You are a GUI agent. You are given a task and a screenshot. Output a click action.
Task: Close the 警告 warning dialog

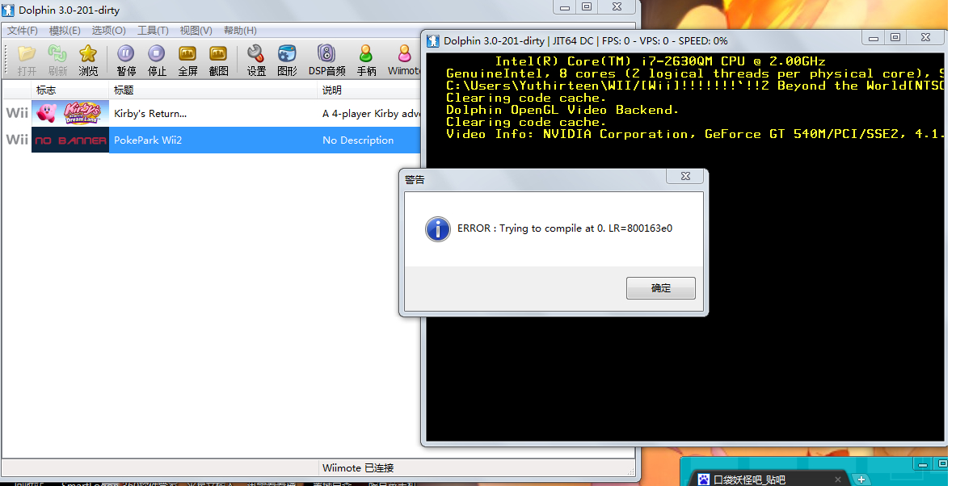click(x=685, y=177)
